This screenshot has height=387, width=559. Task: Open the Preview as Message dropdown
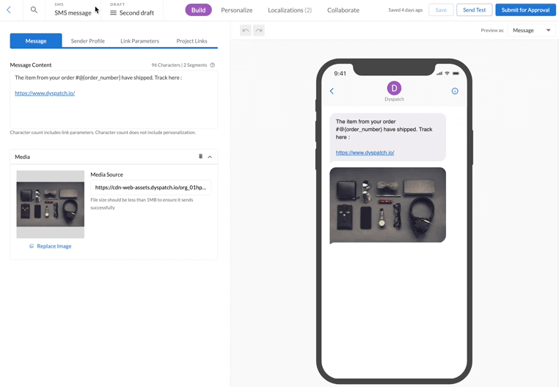click(531, 30)
